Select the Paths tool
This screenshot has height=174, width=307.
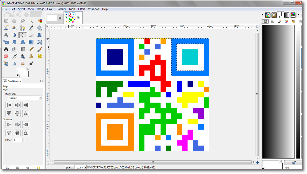pos(23,28)
